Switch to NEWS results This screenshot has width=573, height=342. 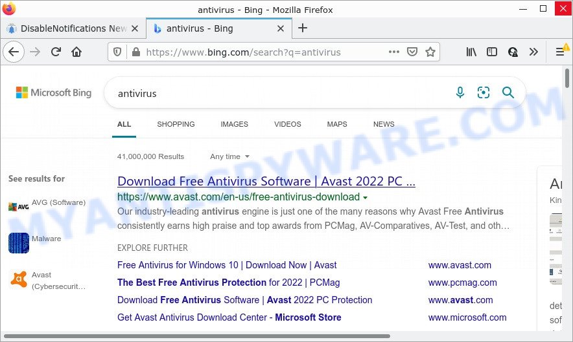384,124
